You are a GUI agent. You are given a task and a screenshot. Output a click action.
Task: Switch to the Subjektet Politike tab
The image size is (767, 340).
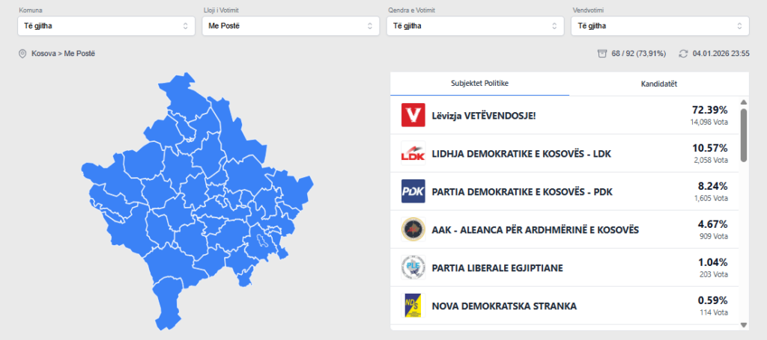[479, 84]
